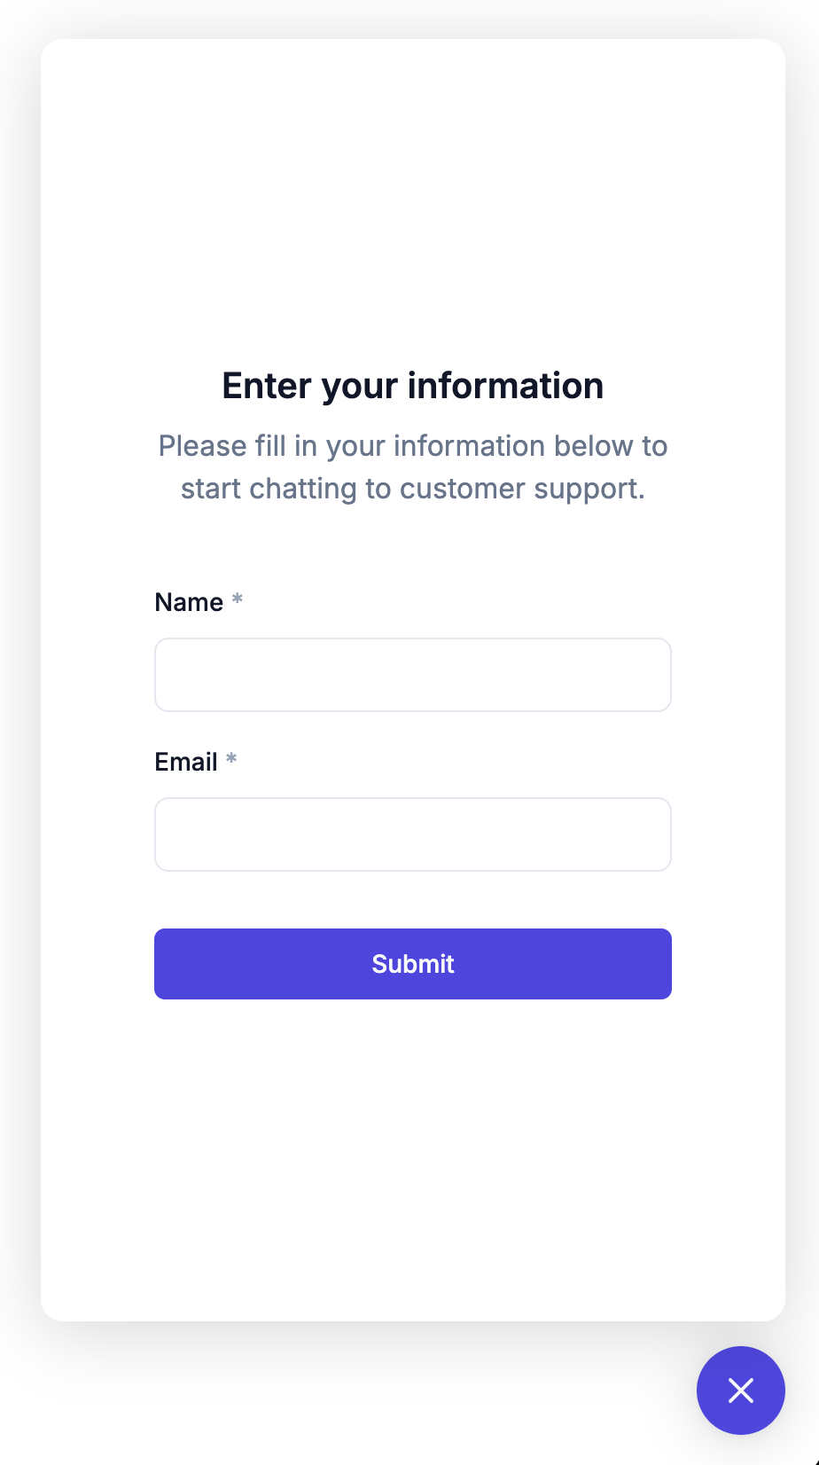This screenshot has height=1465, width=819.
Task: Focus the Email input box
Action: 412,834
